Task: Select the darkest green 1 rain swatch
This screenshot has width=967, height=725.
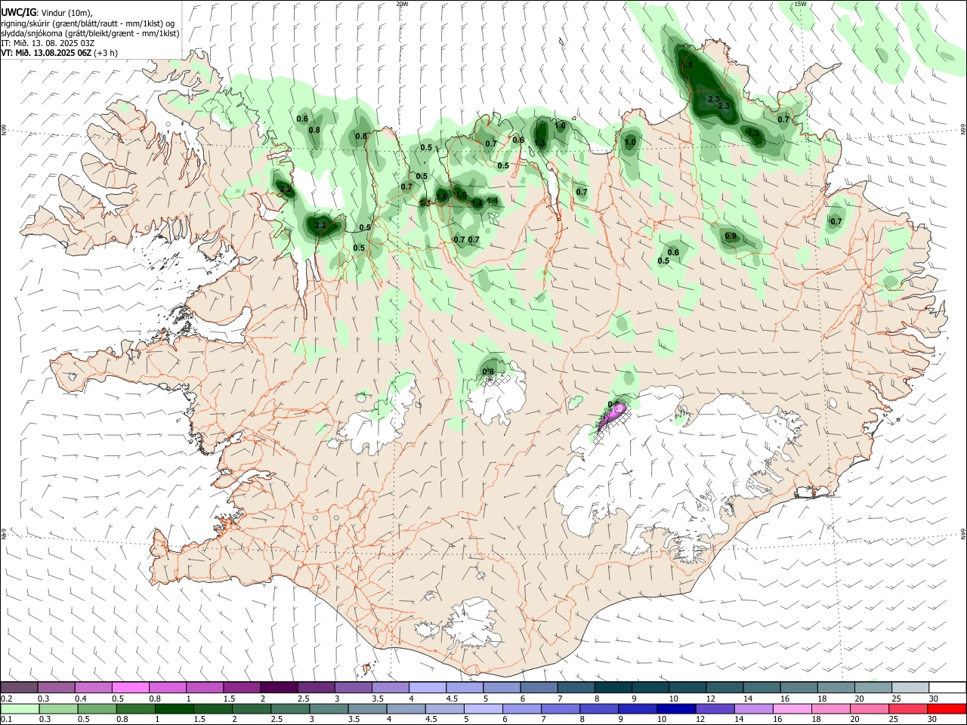Action: tap(175, 708)
